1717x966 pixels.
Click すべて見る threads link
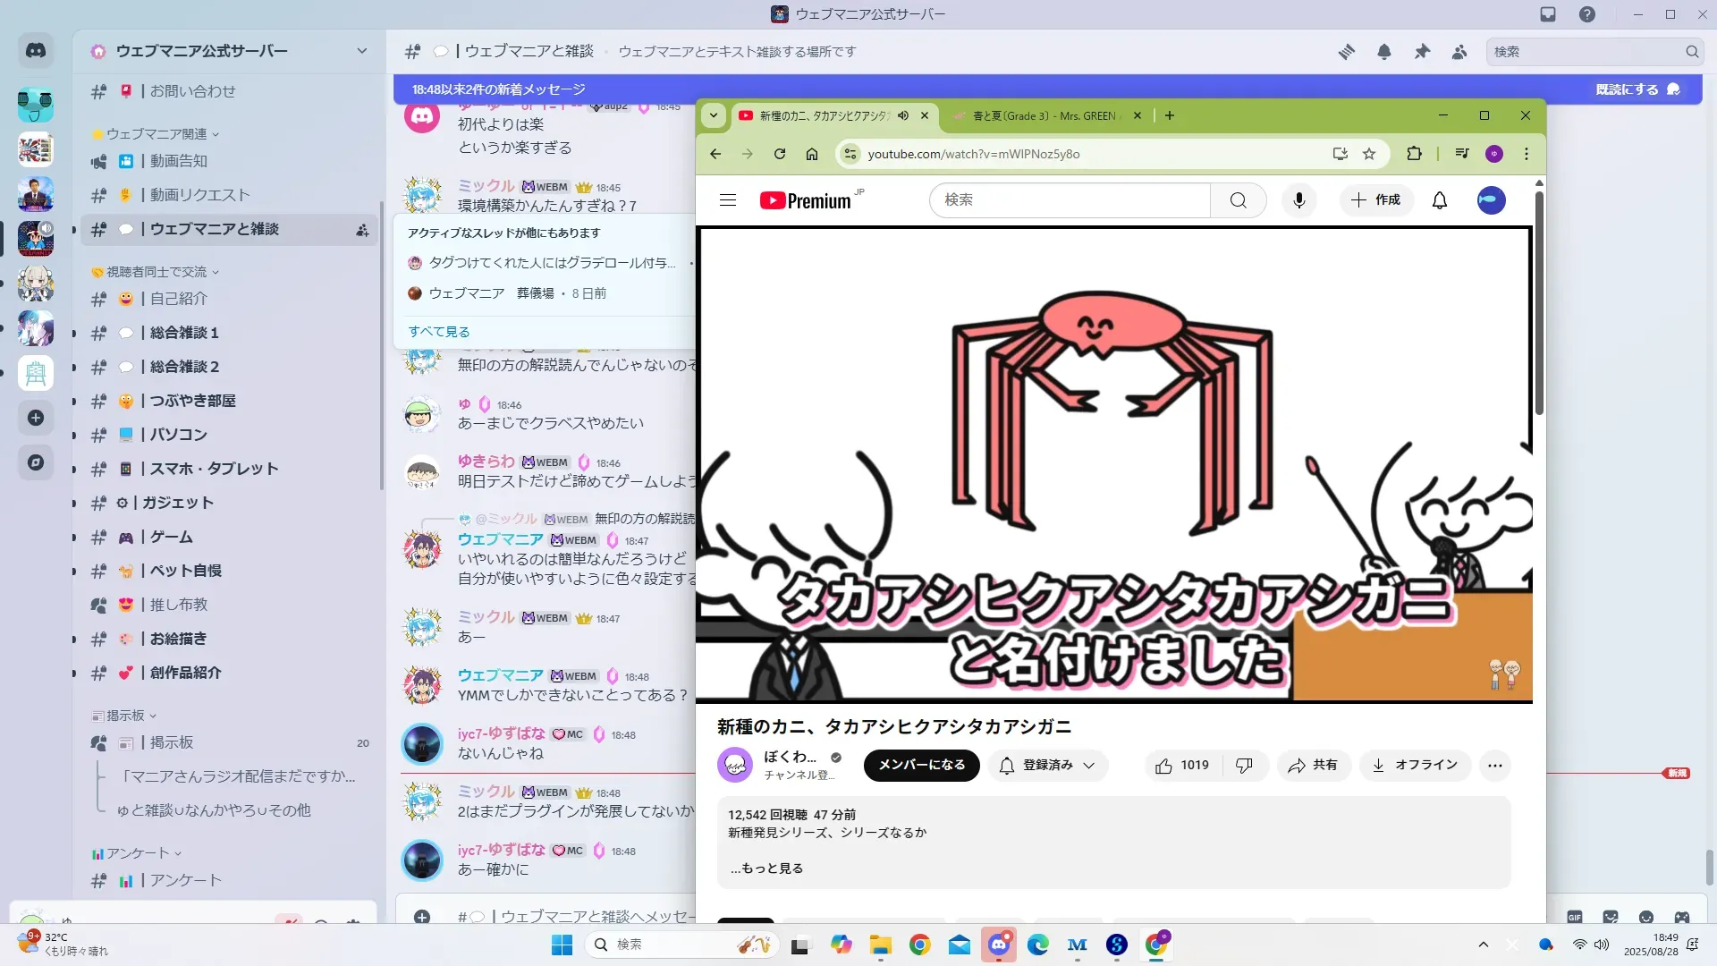[439, 332]
